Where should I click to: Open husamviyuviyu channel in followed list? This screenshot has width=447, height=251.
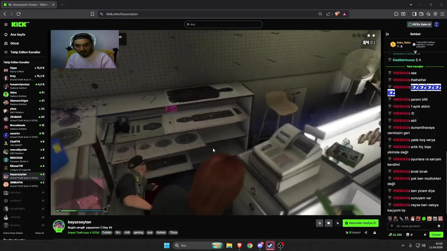coord(24,86)
